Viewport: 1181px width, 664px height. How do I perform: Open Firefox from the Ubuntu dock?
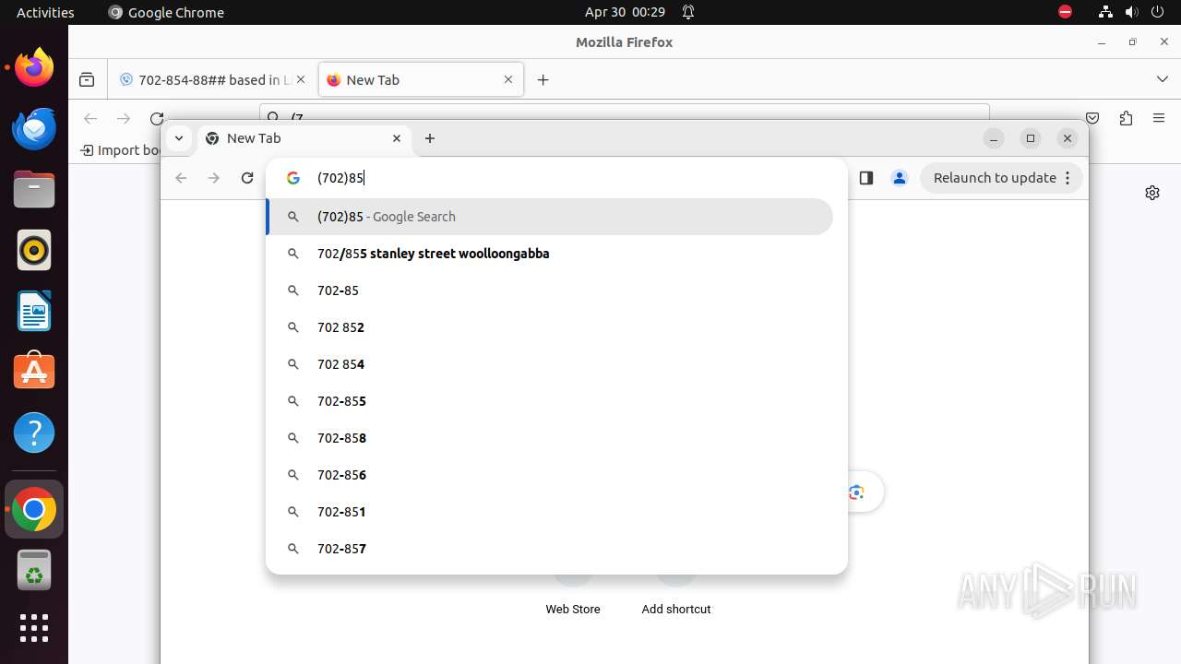point(34,67)
